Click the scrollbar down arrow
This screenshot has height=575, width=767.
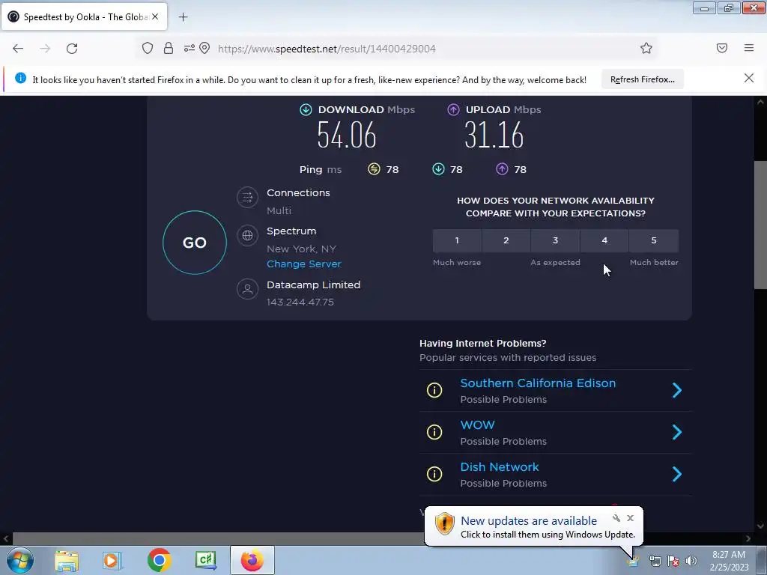coord(760,526)
